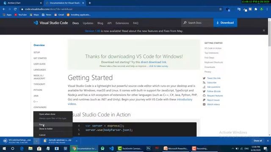Jump to Keyboard Shortcuts section
The image size is (271, 152).
coord(213,62)
